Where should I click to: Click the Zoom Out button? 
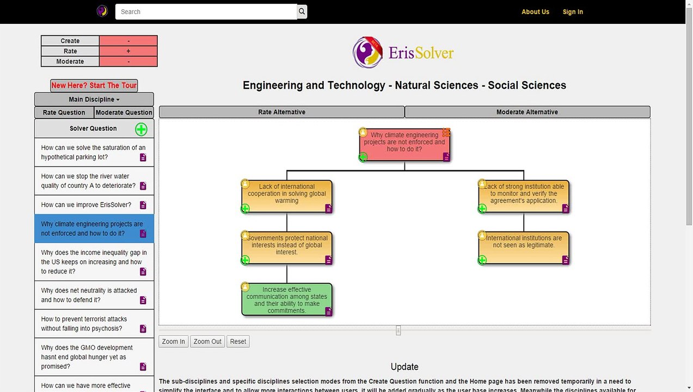[x=207, y=341]
